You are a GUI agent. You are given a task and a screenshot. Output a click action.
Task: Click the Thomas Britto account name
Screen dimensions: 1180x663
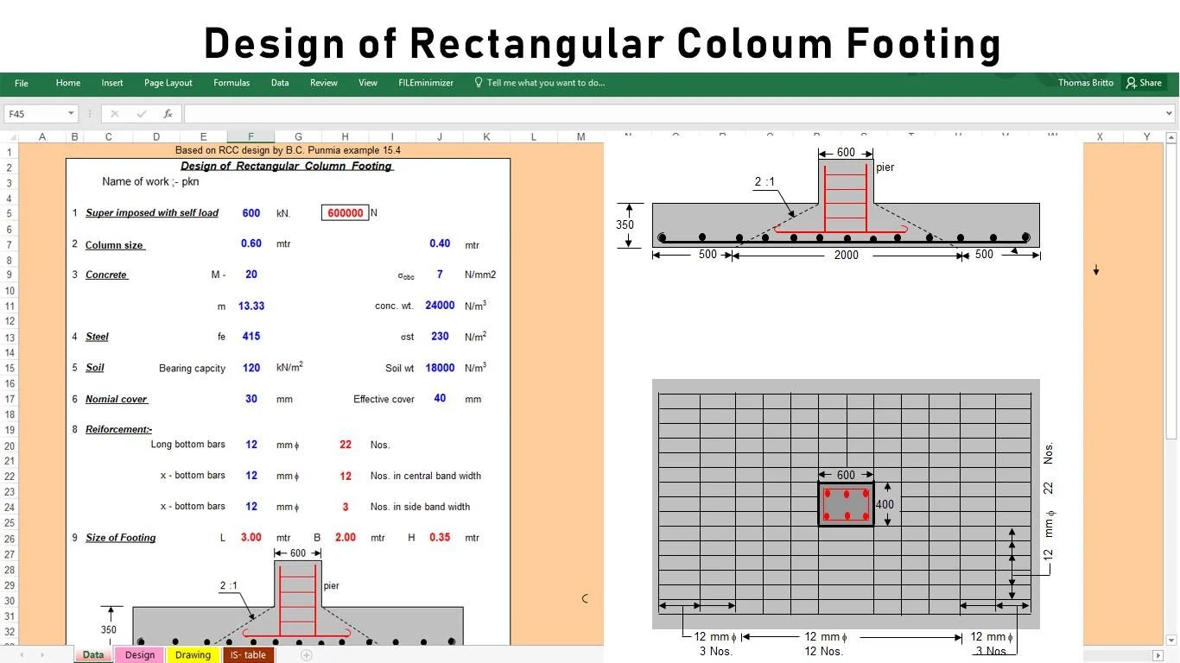pos(1086,83)
